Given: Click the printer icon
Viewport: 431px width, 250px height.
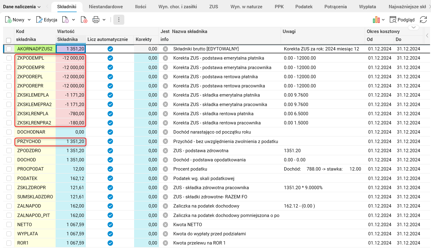Looking at the screenshot, I should pos(96,20).
